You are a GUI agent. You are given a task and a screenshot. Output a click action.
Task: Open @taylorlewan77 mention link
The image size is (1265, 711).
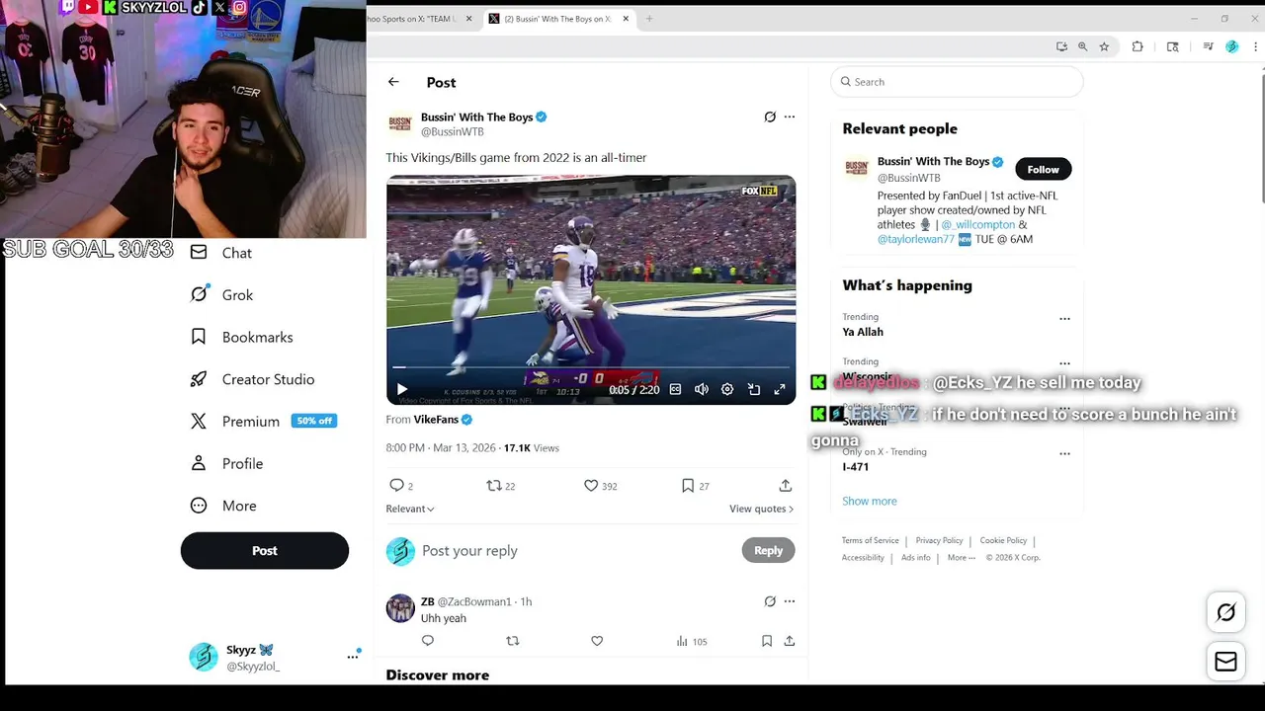pos(915,239)
